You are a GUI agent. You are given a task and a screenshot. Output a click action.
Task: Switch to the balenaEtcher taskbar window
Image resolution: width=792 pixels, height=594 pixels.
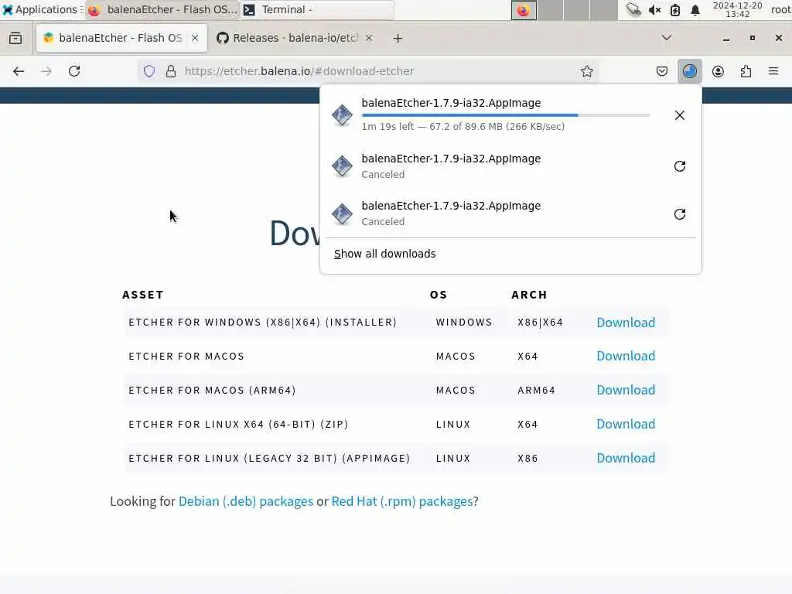162,9
